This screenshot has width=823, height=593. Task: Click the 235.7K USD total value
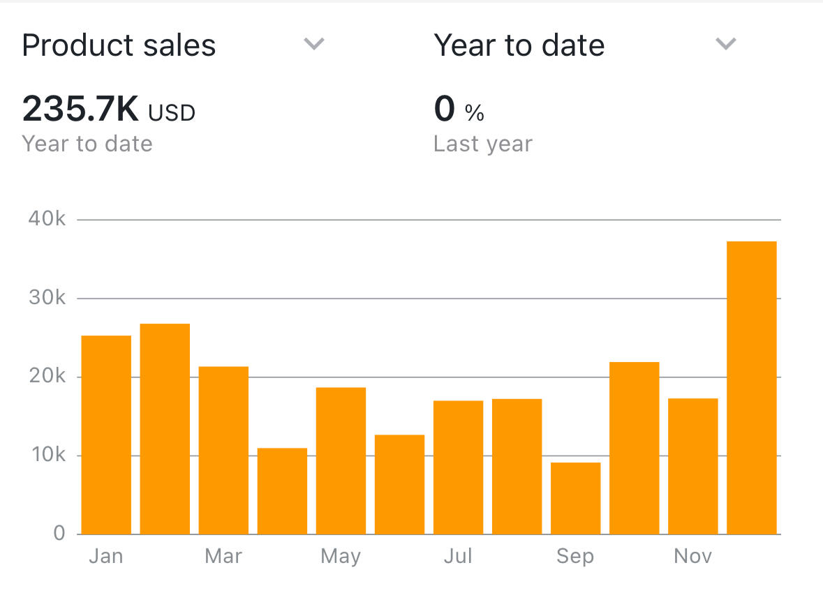pyautogui.click(x=109, y=110)
